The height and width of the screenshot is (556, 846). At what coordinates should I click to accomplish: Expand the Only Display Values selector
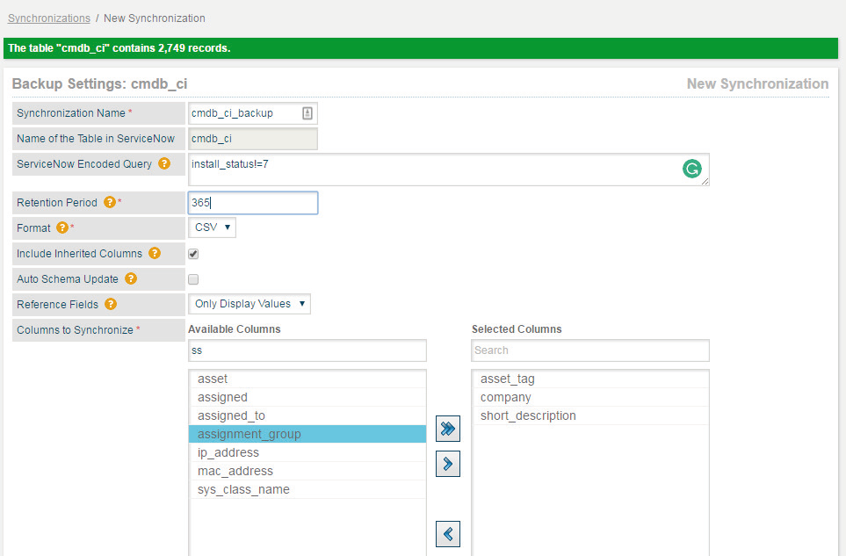coord(249,304)
